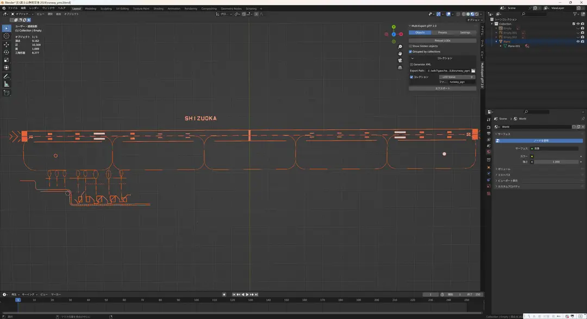Image resolution: width=587 pixels, height=319 pixels.
Task: Switch to the Modeling workspace tab
Action: coord(91,9)
